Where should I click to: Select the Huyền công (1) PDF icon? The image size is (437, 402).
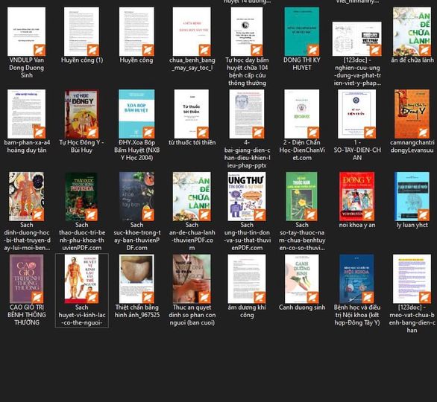click(x=81, y=31)
